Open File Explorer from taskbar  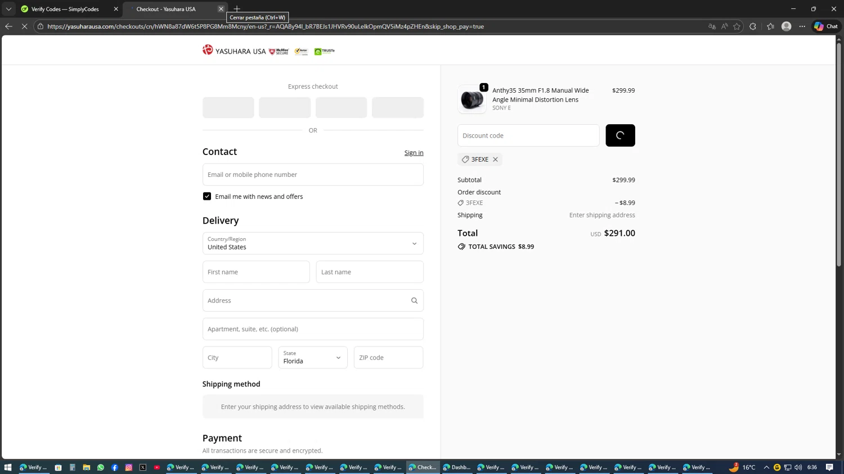point(86,467)
